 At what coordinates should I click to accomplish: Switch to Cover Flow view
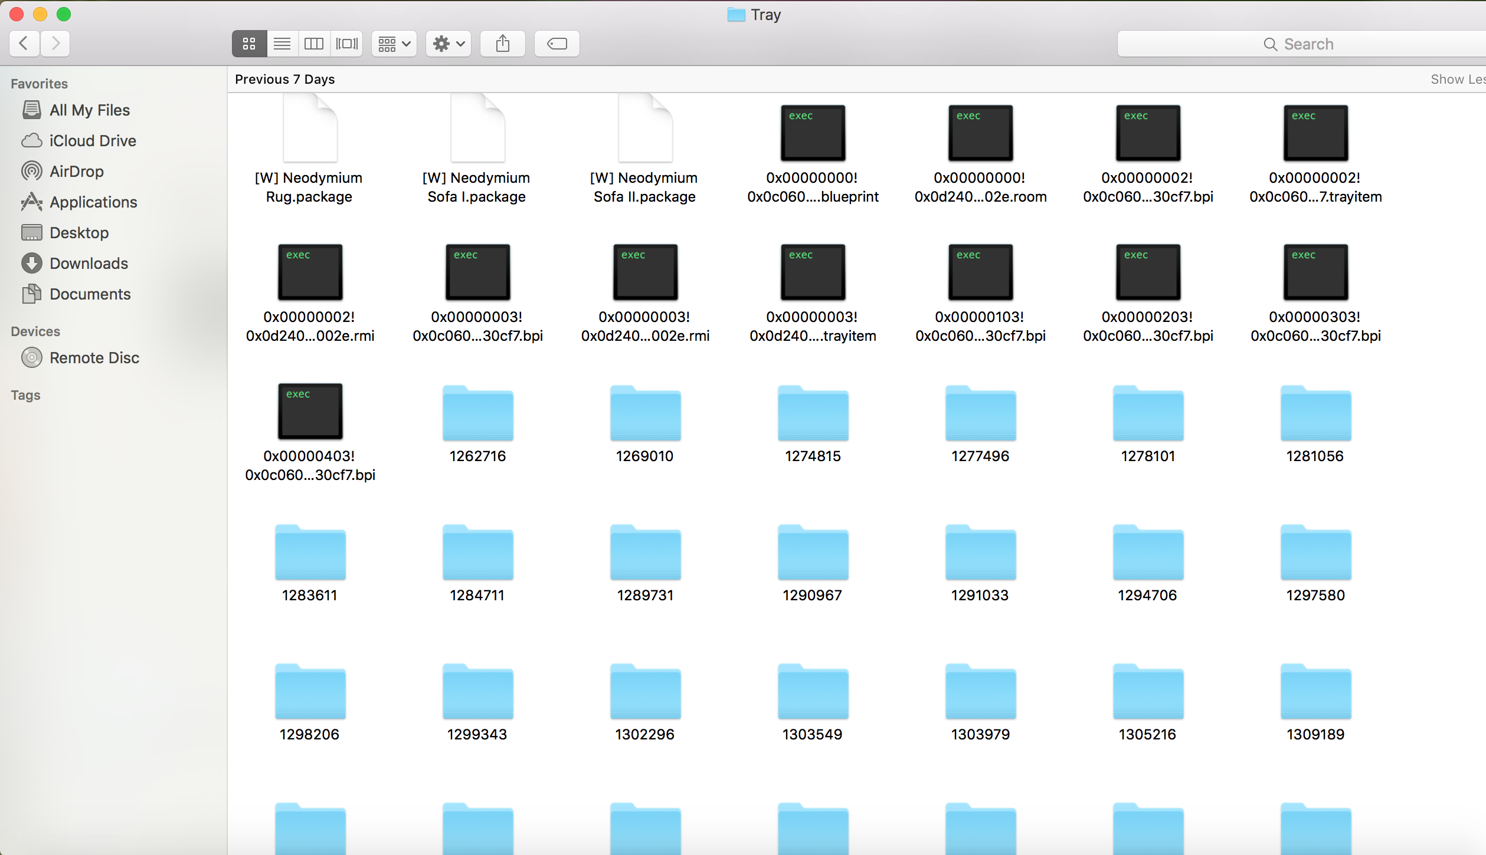pos(347,44)
